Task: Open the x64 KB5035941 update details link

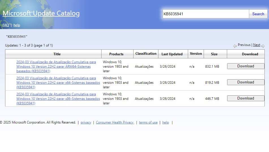Action: pos(58,82)
